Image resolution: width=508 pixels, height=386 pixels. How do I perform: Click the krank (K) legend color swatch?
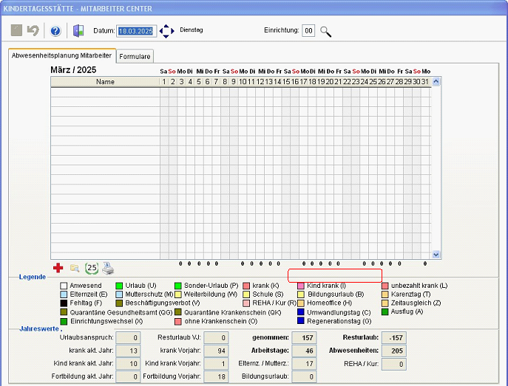tap(246, 285)
